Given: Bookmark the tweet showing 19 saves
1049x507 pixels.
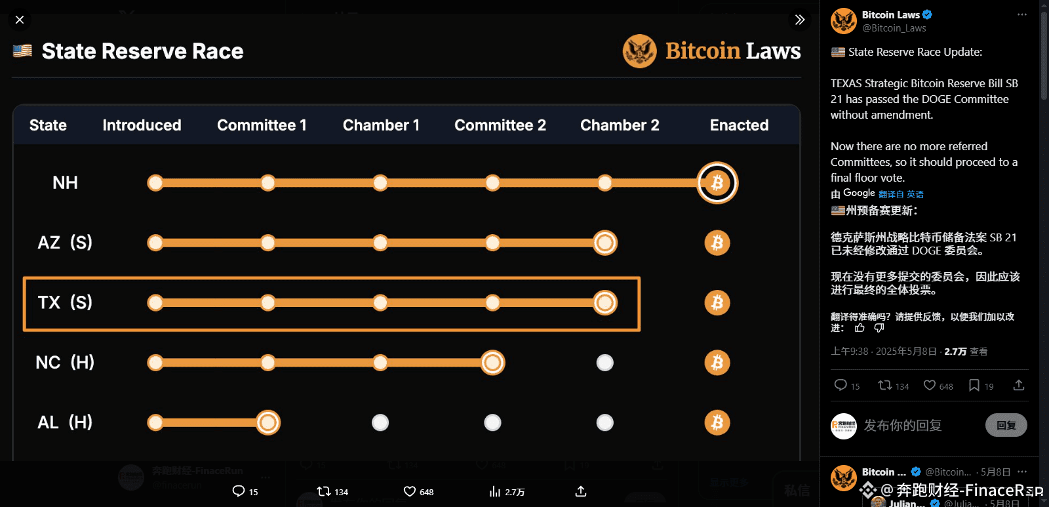Looking at the screenshot, I should (975, 386).
